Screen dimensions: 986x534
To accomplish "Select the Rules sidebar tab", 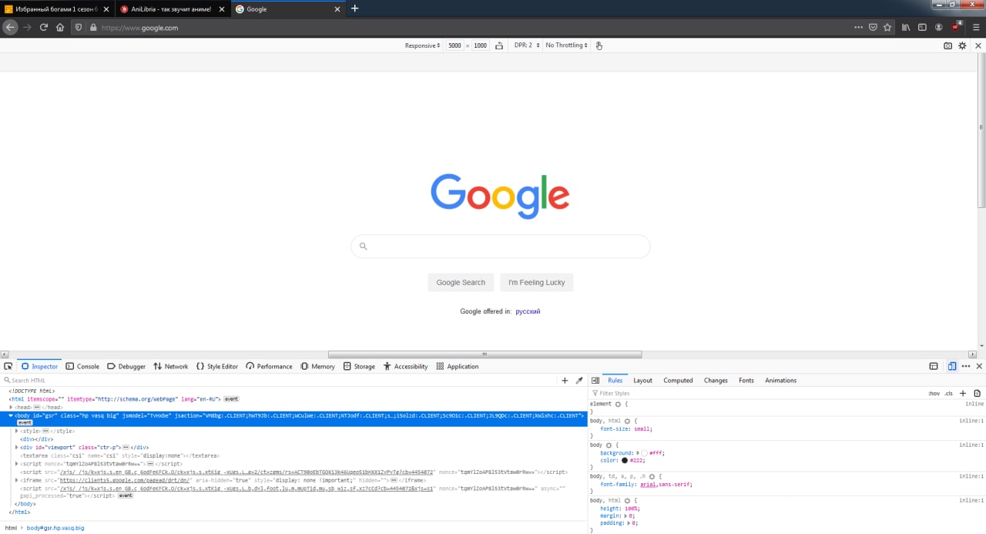I will coord(615,380).
